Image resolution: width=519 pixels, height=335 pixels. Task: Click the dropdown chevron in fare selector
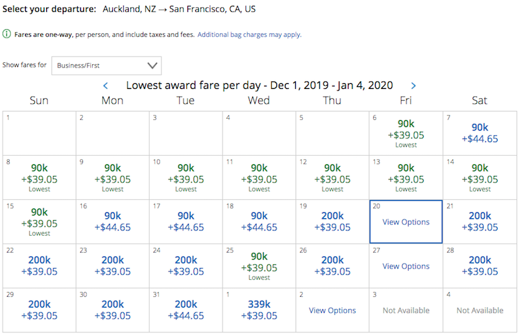(152, 66)
